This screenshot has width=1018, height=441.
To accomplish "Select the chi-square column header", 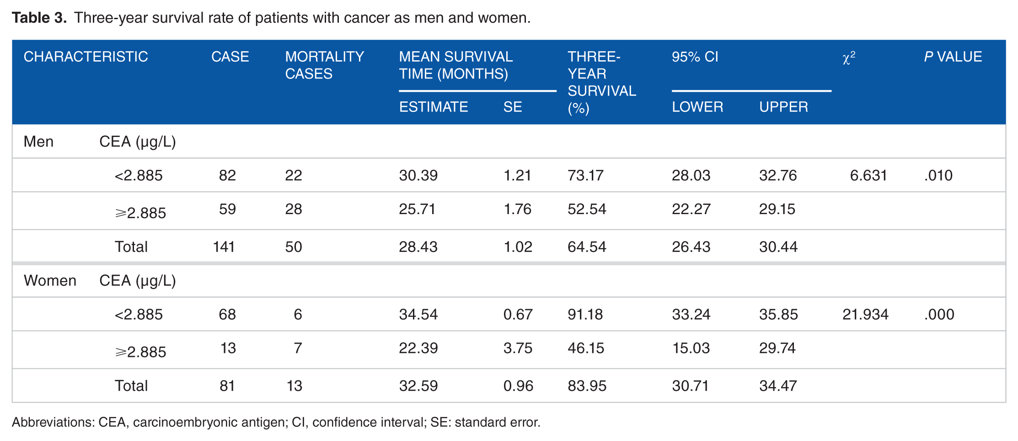I will pyautogui.click(x=848, y=58).
